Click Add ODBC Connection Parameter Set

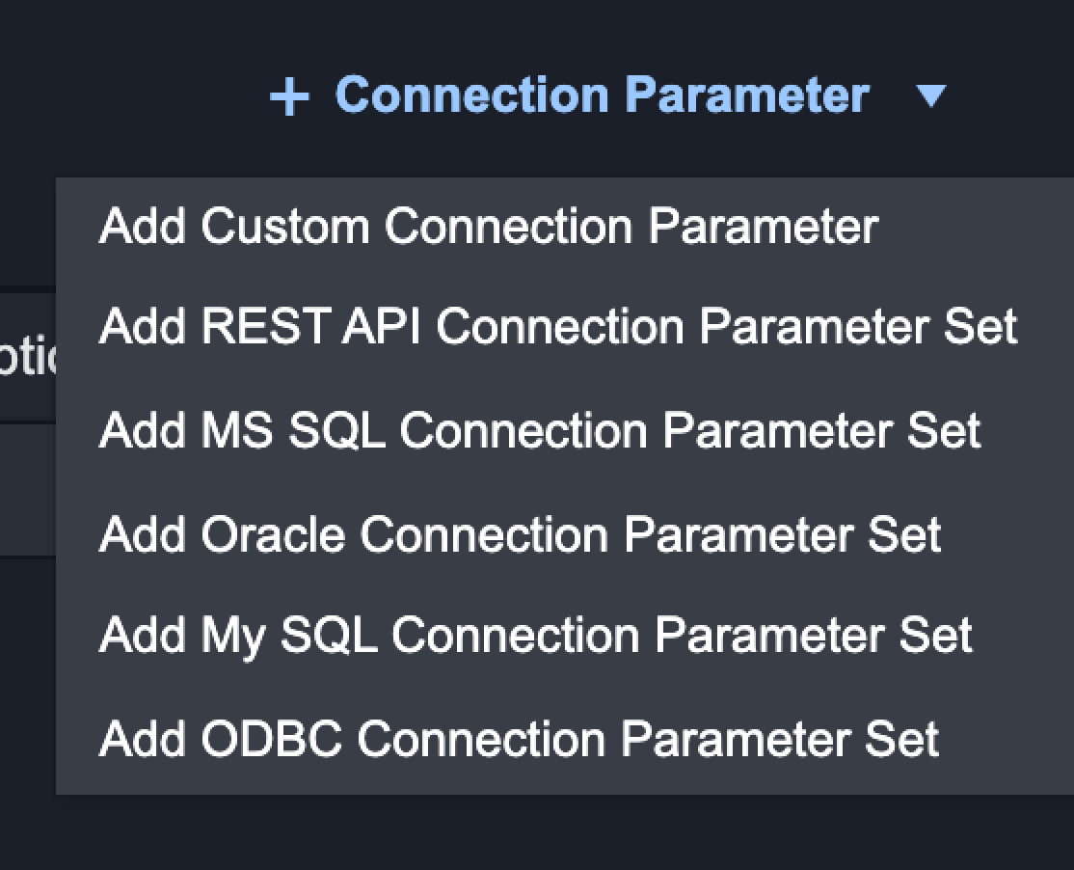(x=519, y=739)
